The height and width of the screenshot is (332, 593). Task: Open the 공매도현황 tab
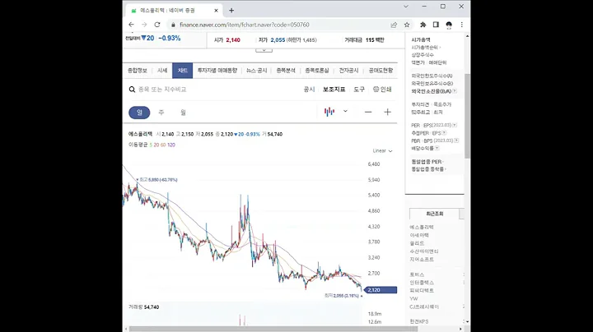381,71
